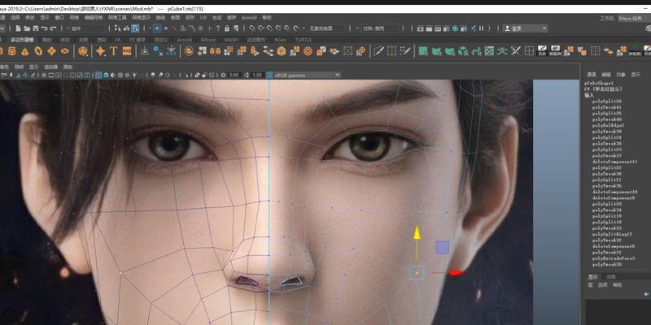Create a polygon cone from the shelf
This screenshot has width=651, height=325.
(25, 51)
